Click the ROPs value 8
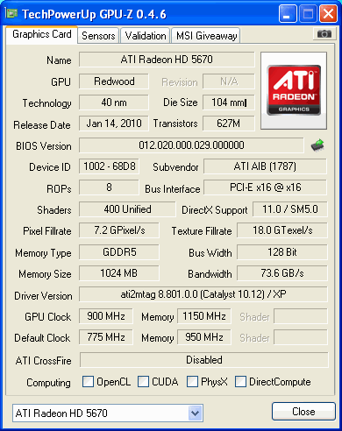The width and height of the screenshot is (342, 431). (x=109, y=187)
